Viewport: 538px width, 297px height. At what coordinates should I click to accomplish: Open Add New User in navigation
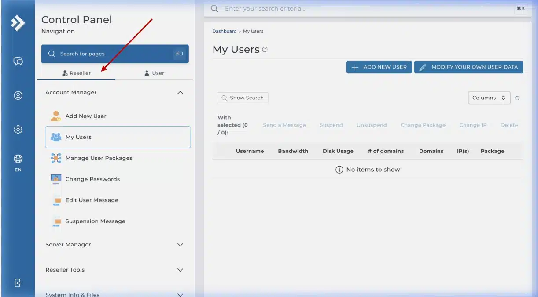click(x=118, y=116)
